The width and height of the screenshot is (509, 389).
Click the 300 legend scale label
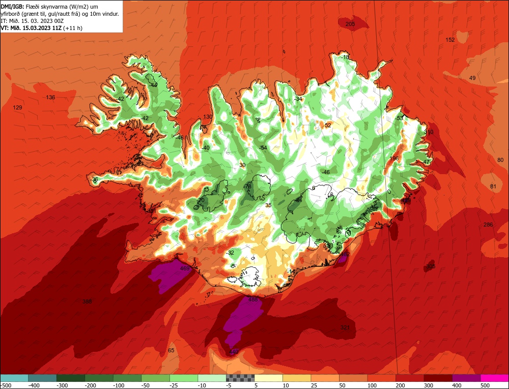click(428, 385)
